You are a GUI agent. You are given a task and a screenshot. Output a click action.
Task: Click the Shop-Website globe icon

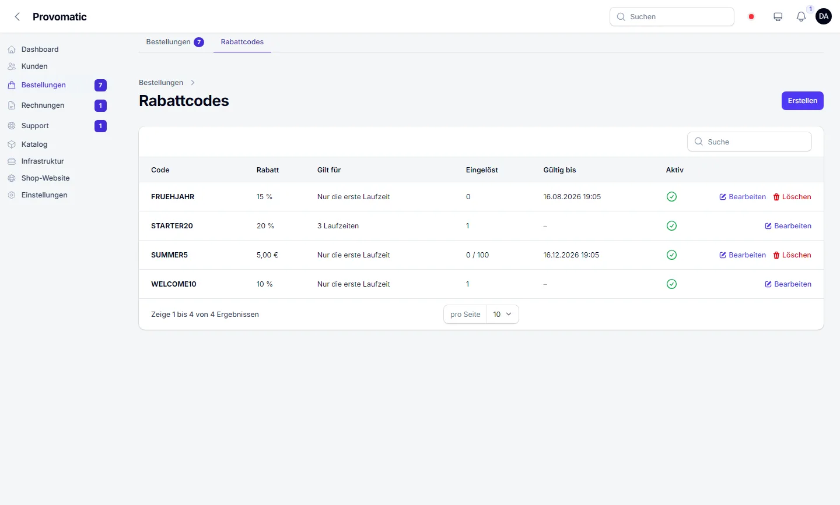point(12,178)
